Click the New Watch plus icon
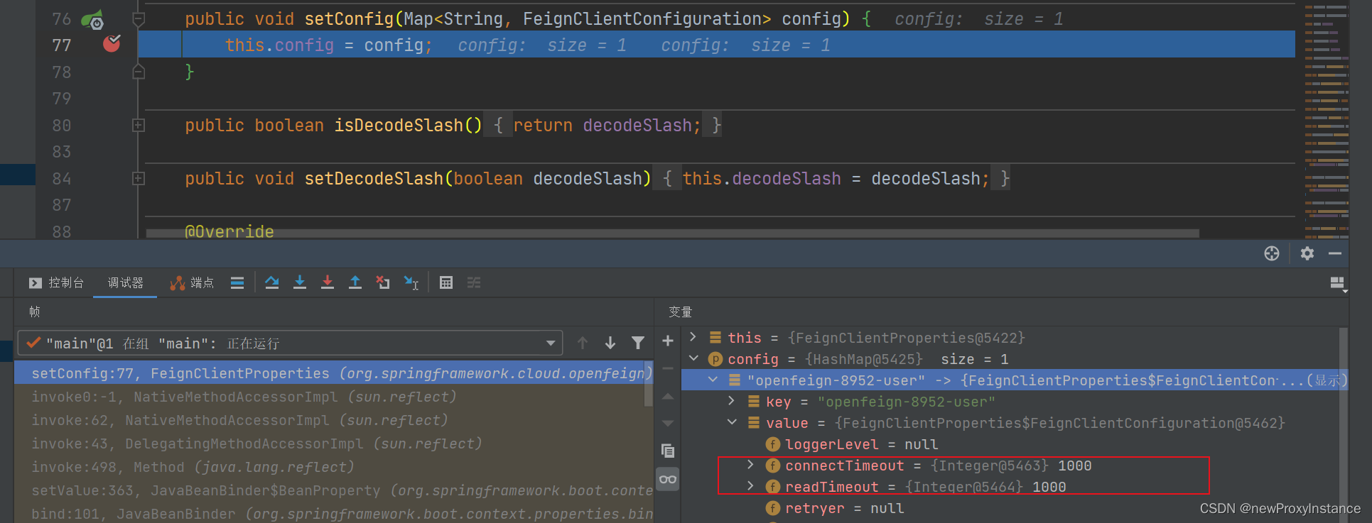This screenshot has width=1372, height=523. point(668,341)
